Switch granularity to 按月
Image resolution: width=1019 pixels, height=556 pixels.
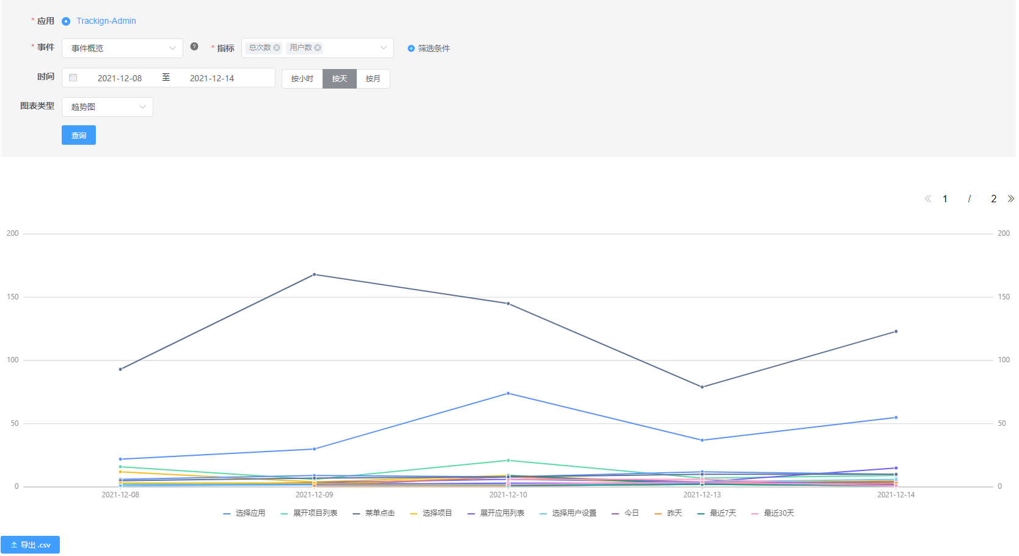coord(373,79)
